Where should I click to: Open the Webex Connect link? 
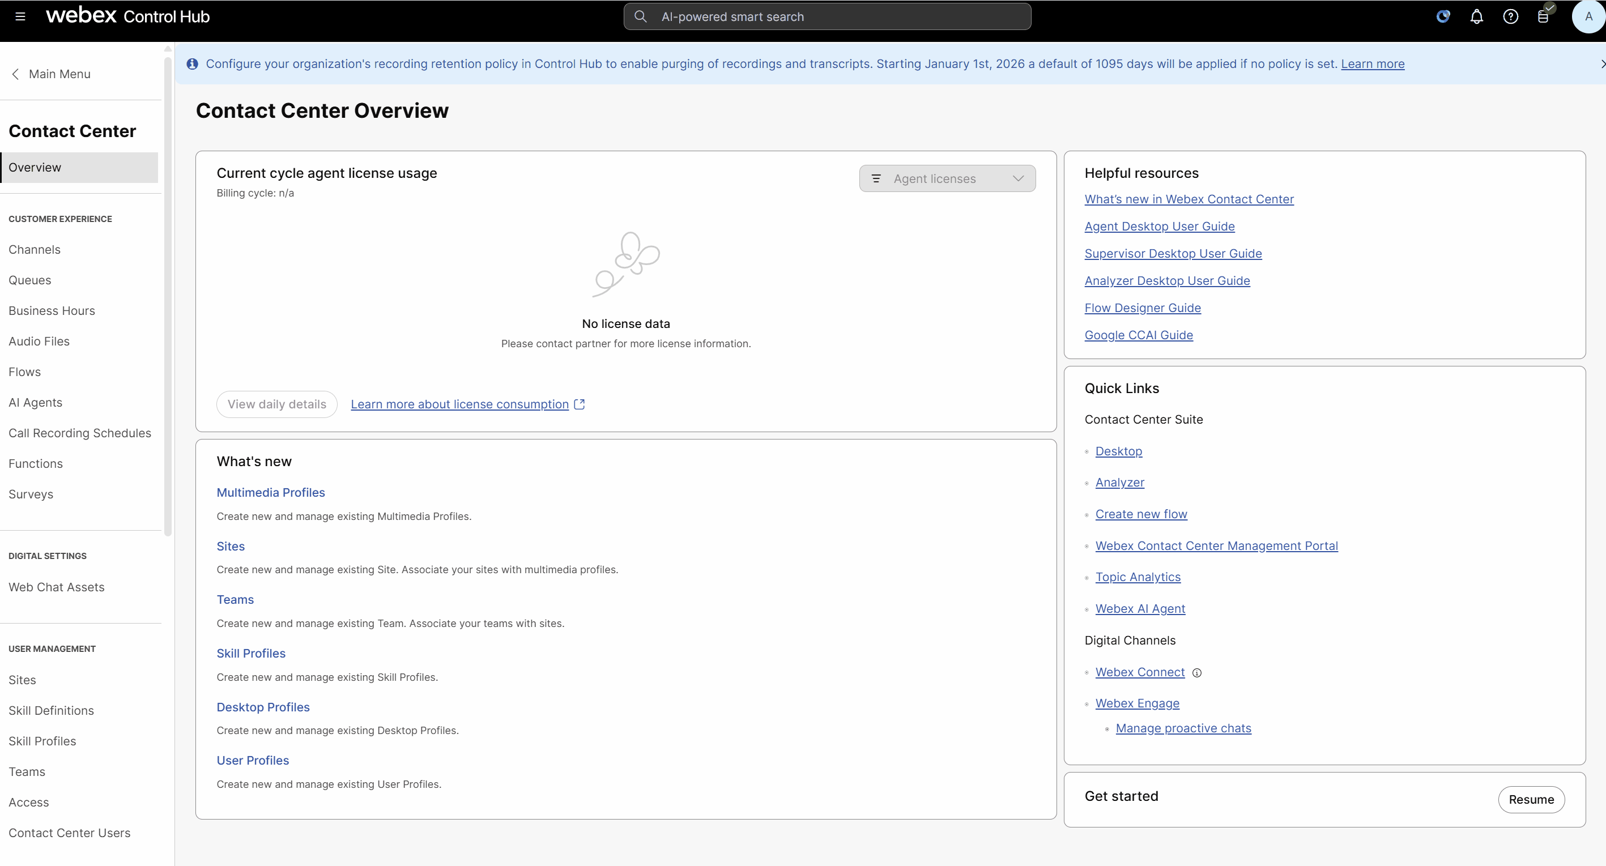tap(1140, 673)
